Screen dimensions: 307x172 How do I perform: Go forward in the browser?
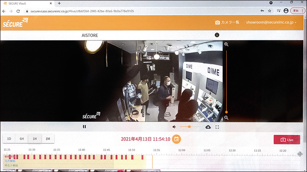click(11, 11)
